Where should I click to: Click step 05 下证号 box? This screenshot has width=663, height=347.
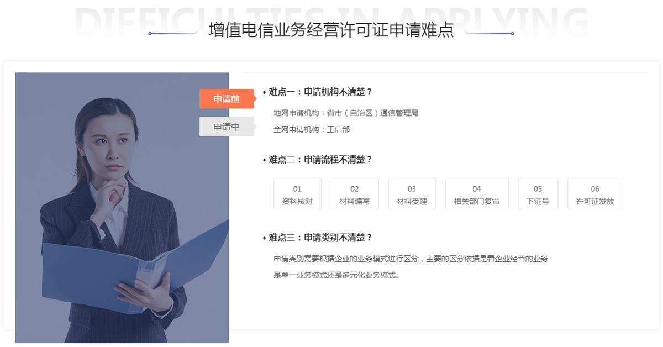538,194
